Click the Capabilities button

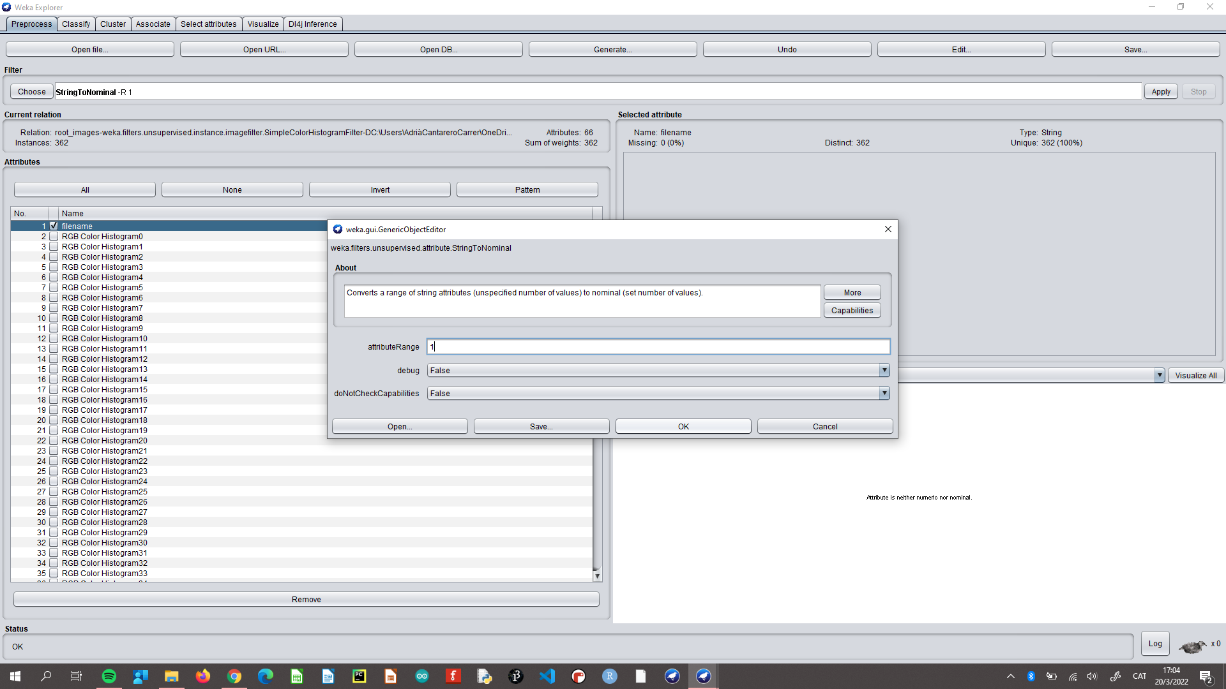pyautogui.click(x=852, y=310)
